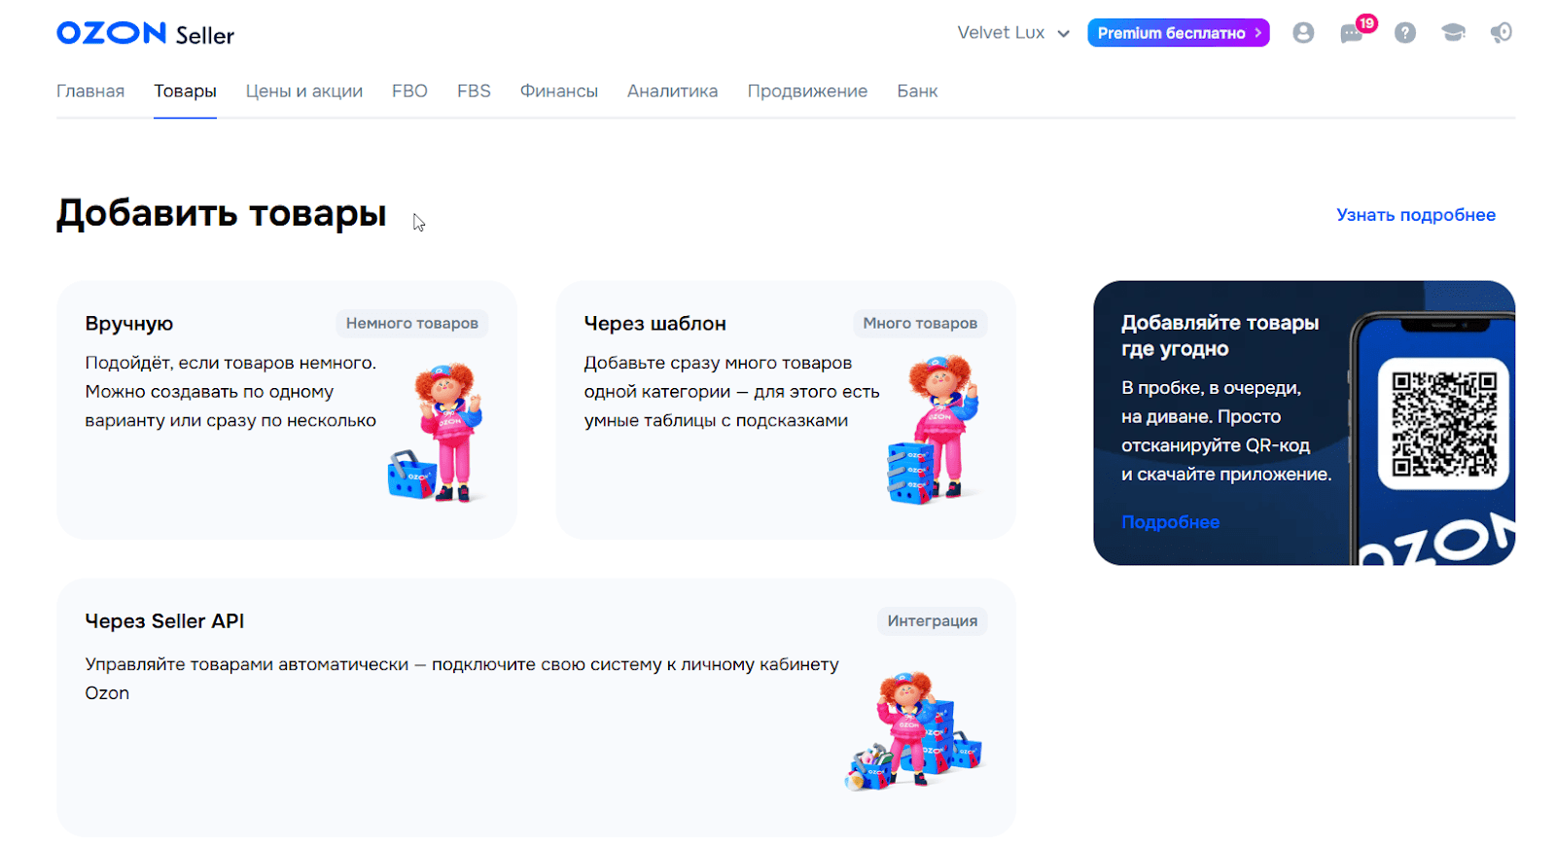Screen dimensions: 1556x847
Task: Open the Финансы tab
Action: point(559,91)
